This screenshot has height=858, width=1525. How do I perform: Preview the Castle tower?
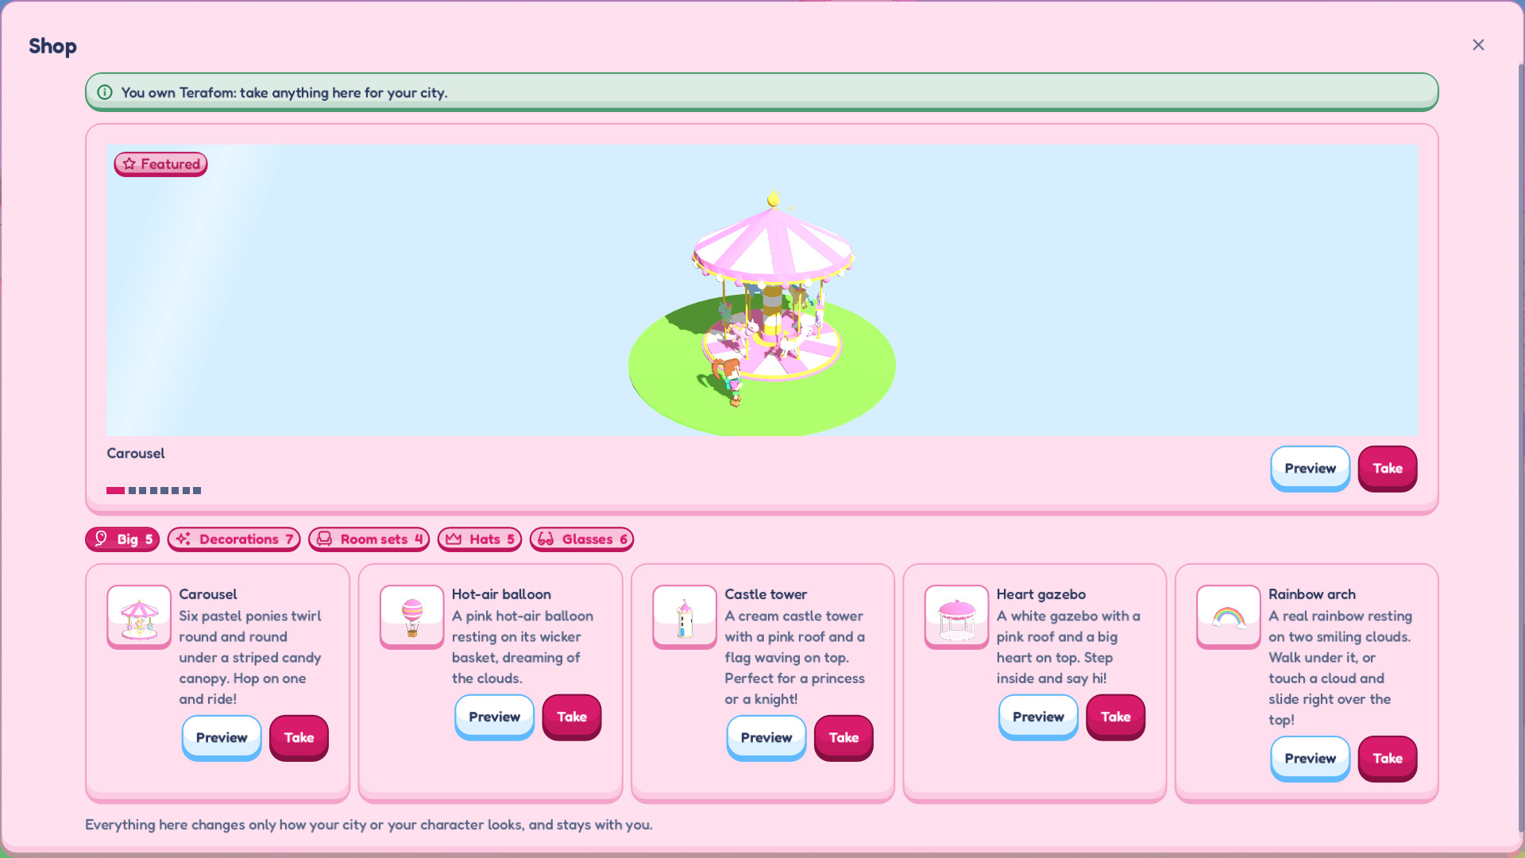766,737
